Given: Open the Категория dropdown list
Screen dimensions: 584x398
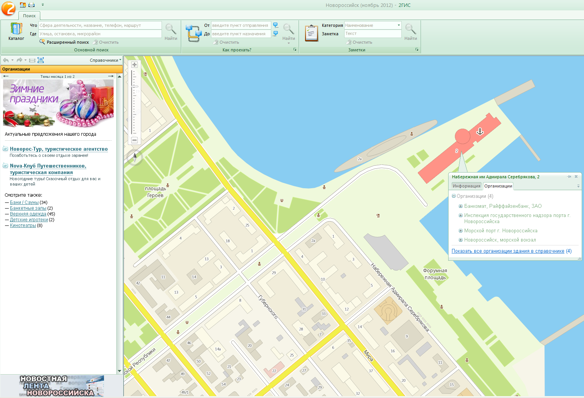Looking at the screenshot, I should (x=399, y=25).
